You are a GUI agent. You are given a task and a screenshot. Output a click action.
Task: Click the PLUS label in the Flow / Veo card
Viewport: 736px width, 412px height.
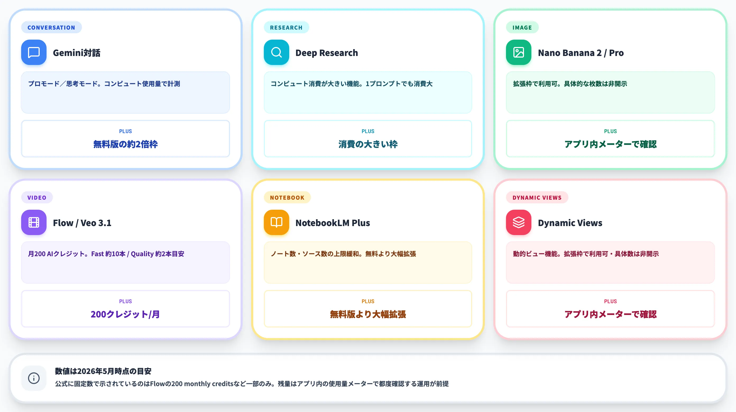125,302
